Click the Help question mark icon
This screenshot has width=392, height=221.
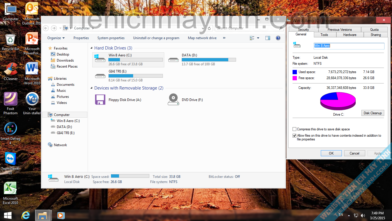pos(278,38)
